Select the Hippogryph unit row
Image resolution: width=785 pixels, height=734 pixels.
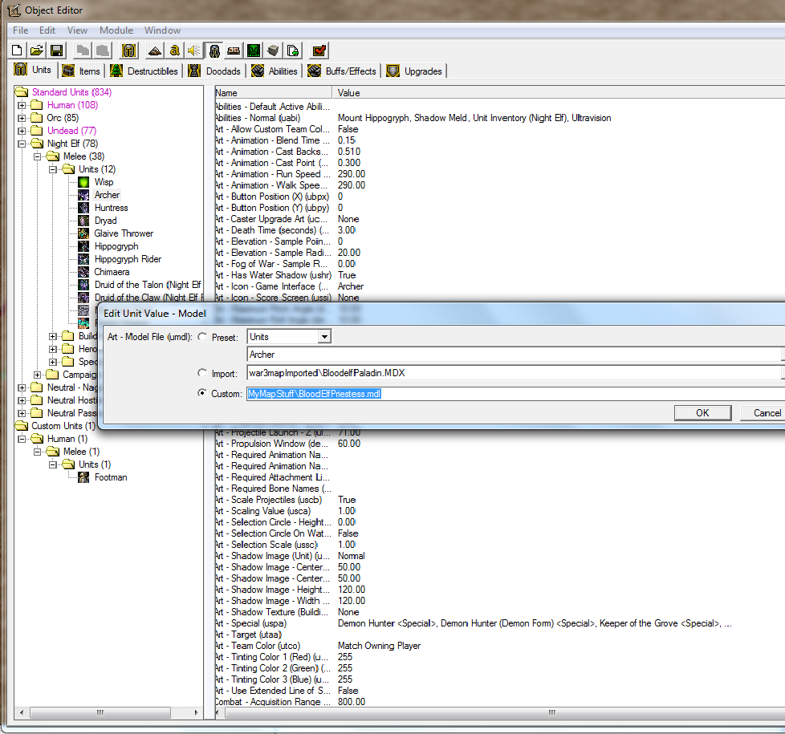116,246
